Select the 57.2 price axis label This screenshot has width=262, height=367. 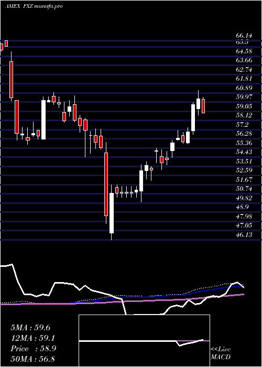click(242, 125)
